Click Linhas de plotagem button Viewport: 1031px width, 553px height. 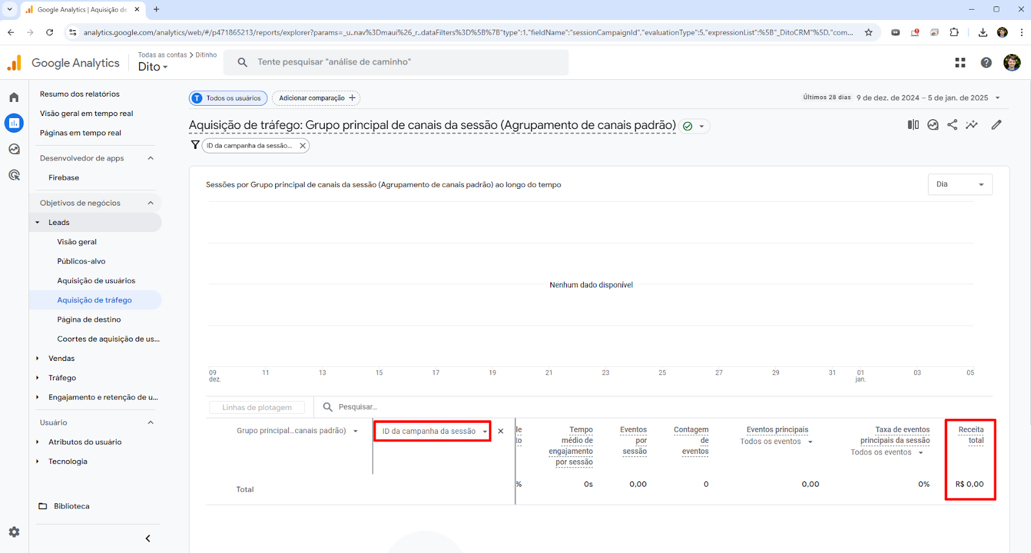click(257, 407)
